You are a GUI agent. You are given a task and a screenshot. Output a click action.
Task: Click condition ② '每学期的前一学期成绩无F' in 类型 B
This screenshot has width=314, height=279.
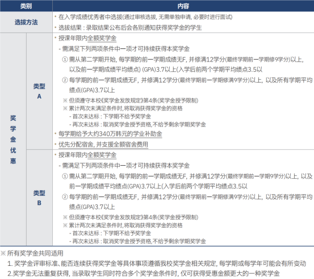click(x=187, y=197)
